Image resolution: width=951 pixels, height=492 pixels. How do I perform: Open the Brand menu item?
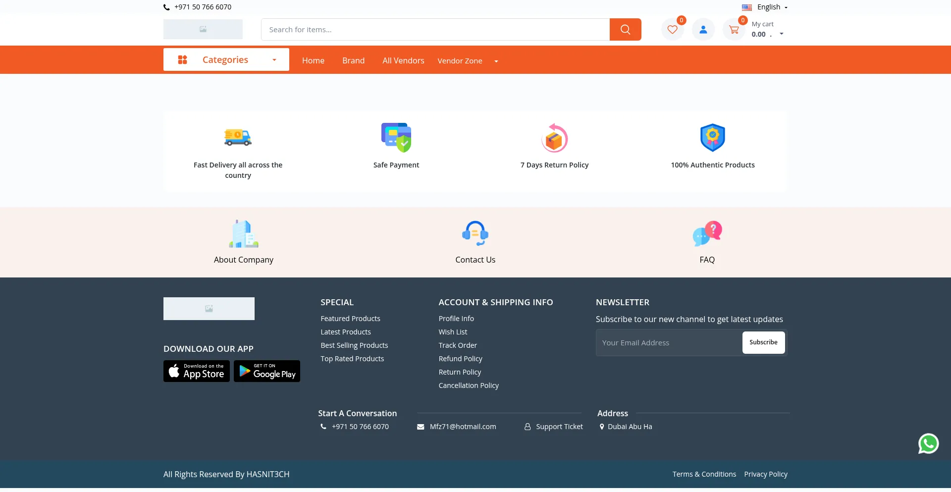pyautogui.click(x=353, y=60)
